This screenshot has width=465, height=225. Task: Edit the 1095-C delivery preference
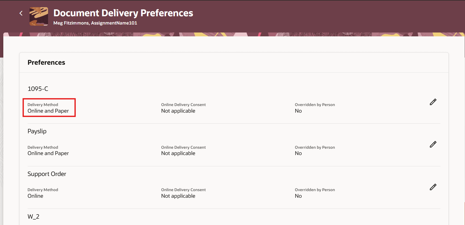(x=433, y=102)
